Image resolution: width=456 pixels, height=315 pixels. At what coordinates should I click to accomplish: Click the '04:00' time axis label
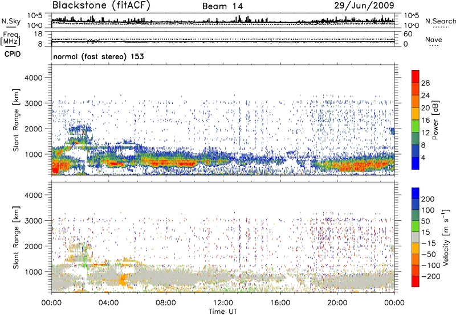(x=108, y=303)
